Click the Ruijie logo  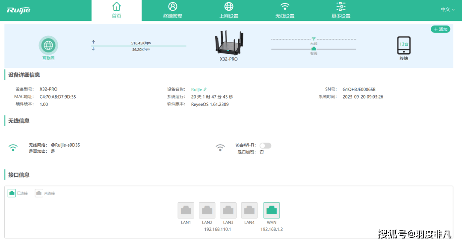(18, 10)
